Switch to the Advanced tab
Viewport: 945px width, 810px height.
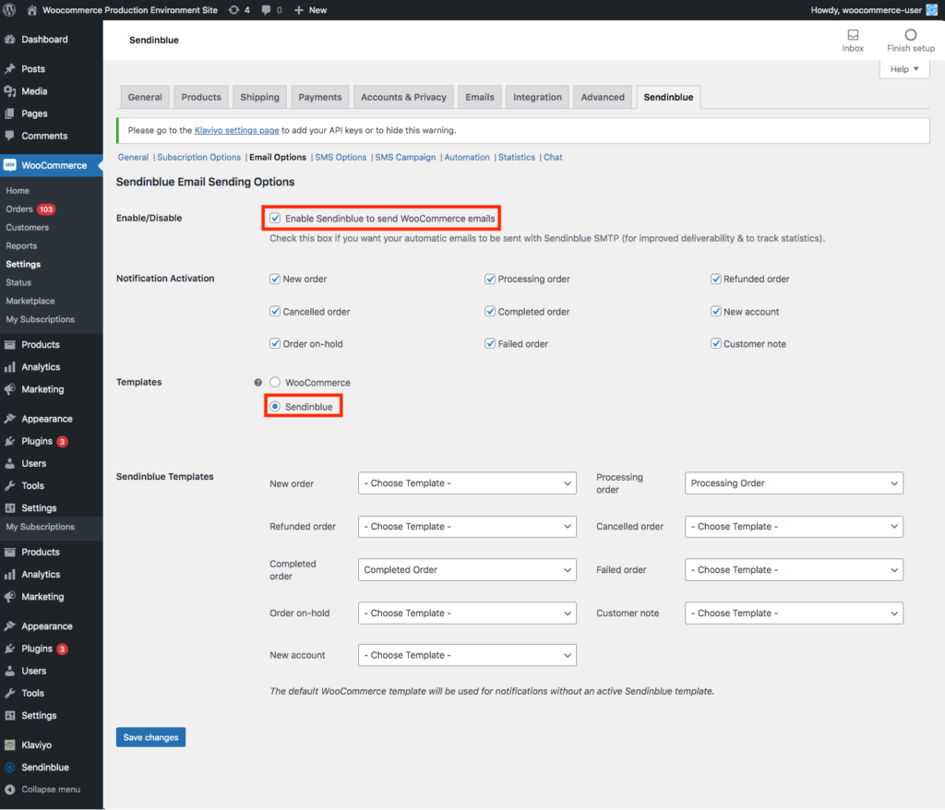(603, 97)
